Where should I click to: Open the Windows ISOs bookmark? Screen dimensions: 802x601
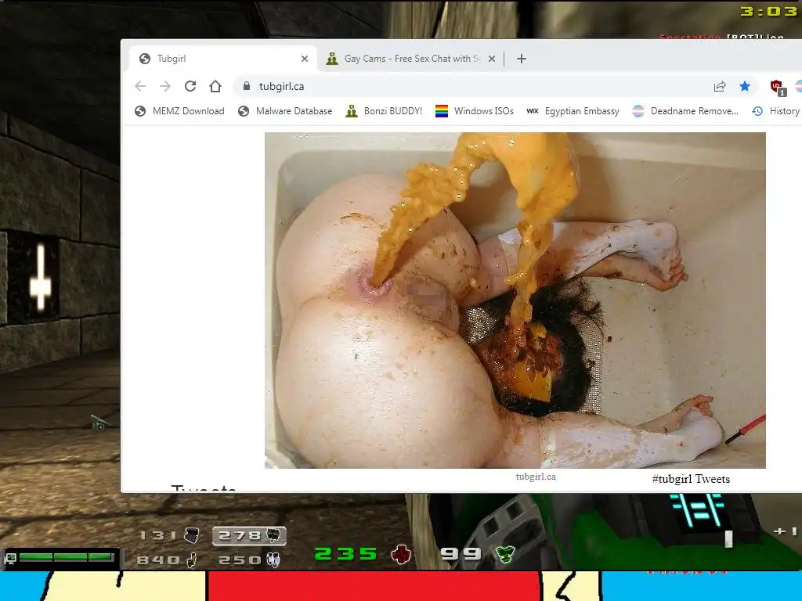click(x=474, y=111)
